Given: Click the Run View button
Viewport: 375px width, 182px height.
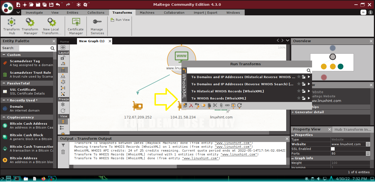Looking at the screenshot, I should pos(120,20).
